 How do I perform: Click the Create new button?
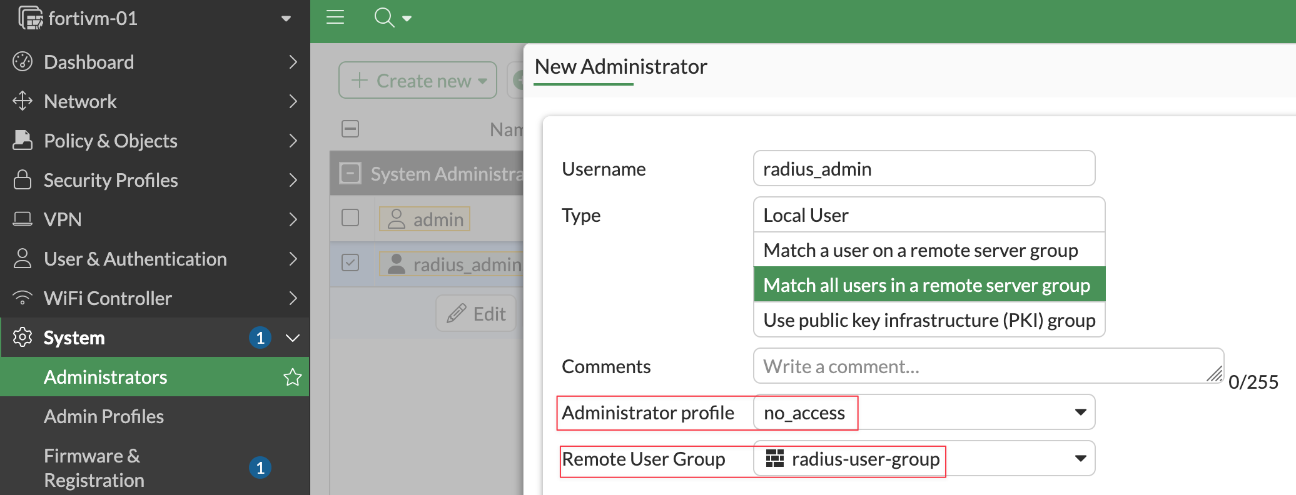[x=418, y=81]
